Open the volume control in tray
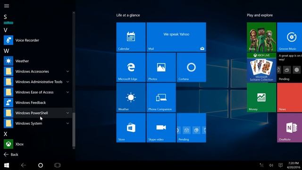The width and height of the screenshot is (302, 170). coord(271,165)
